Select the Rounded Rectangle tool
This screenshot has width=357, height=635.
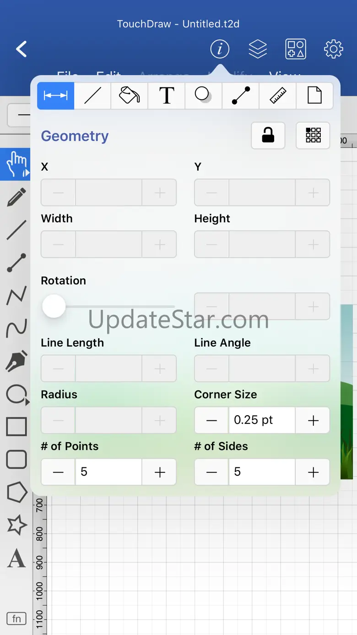coord(16,459)
